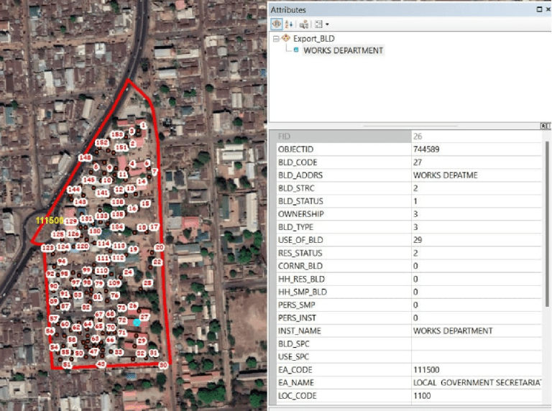
Task: Edit the USE_OF_BLD value 29
Action: 477,240
